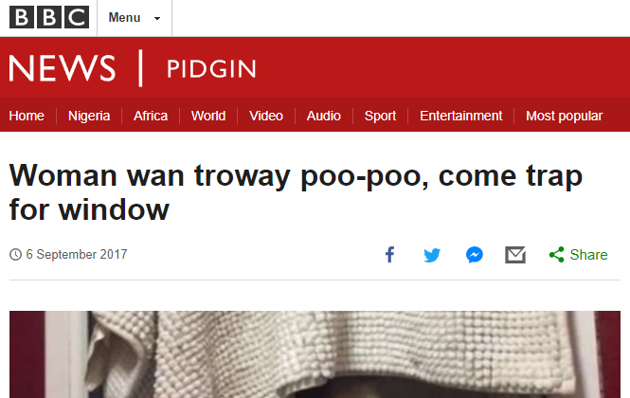Go to Entertainment news

[x=460, y=116]
